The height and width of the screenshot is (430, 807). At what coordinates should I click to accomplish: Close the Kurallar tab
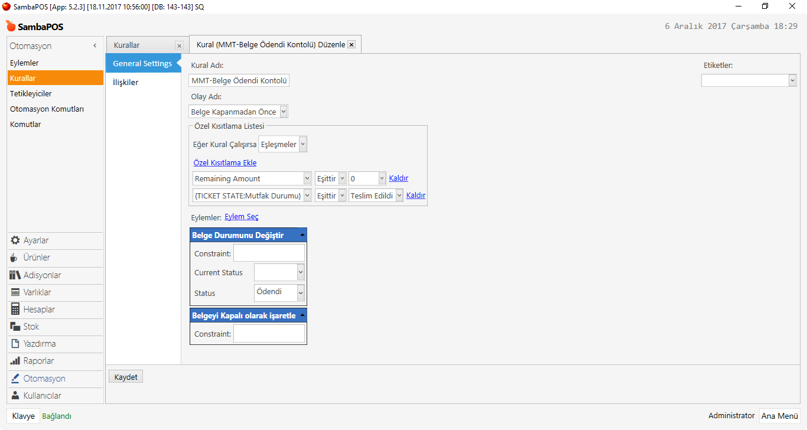tap(179, 45)
